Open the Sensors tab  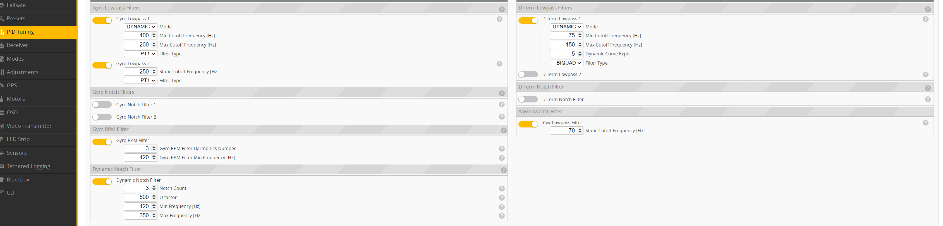38,153
